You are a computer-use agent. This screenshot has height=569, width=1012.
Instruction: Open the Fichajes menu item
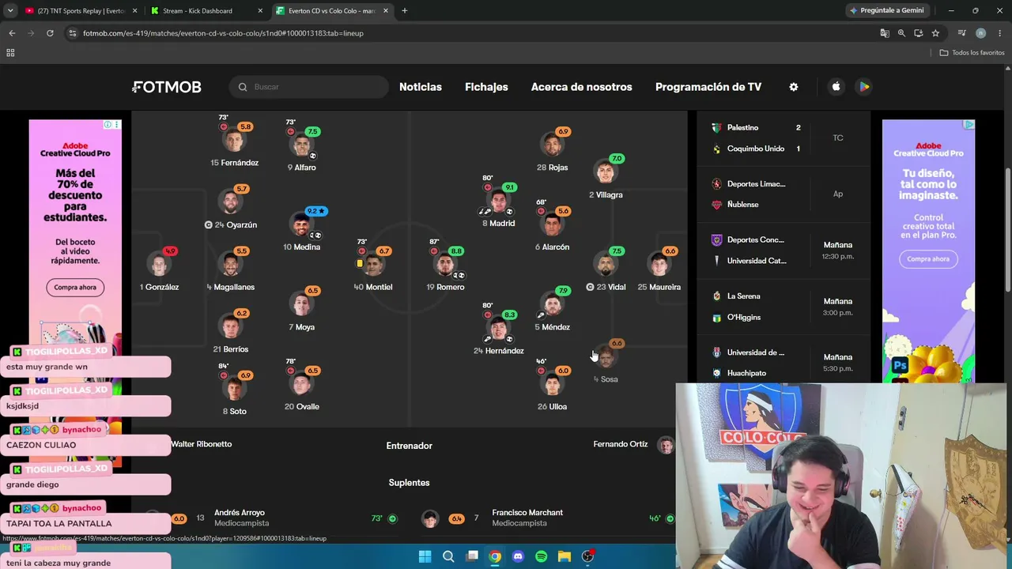point(486,87)
